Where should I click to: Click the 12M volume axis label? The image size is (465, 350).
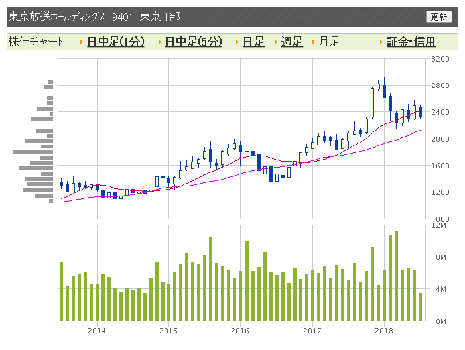[438, 225]
